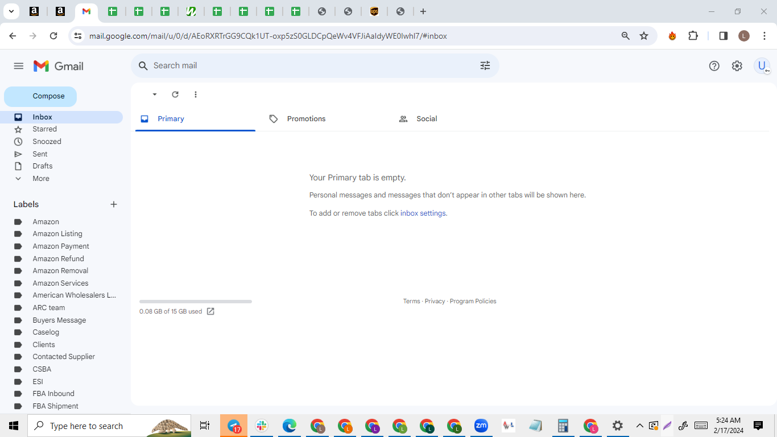Open storage details external link icon
The width and height of the screenshot is (777, 437).
210,311
